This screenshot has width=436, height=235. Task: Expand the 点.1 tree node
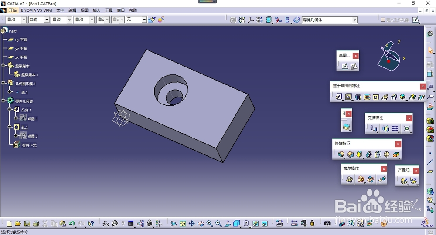[x=10, y=91]
